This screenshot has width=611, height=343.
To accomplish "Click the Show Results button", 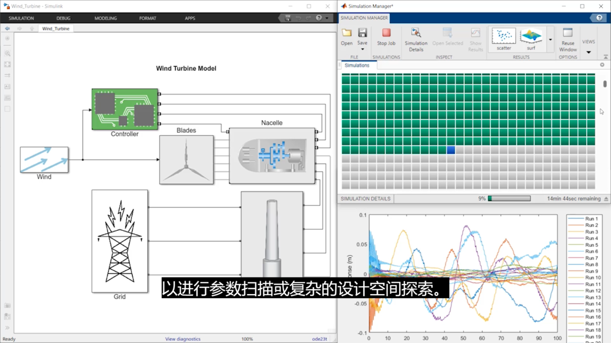I will click(x=476, y=40).
